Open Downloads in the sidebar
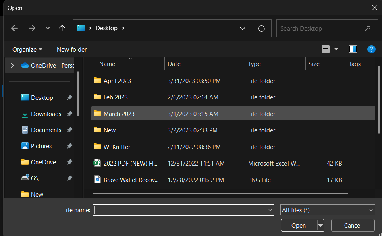 tap(46, 114)
